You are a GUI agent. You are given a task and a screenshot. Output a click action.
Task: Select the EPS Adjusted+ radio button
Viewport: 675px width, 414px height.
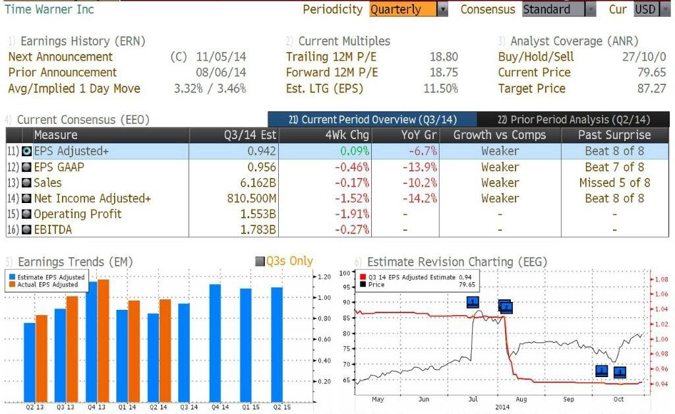(26, 151)
